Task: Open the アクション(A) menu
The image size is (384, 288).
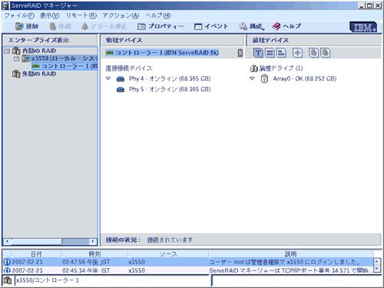Action: tap(121, 15)
